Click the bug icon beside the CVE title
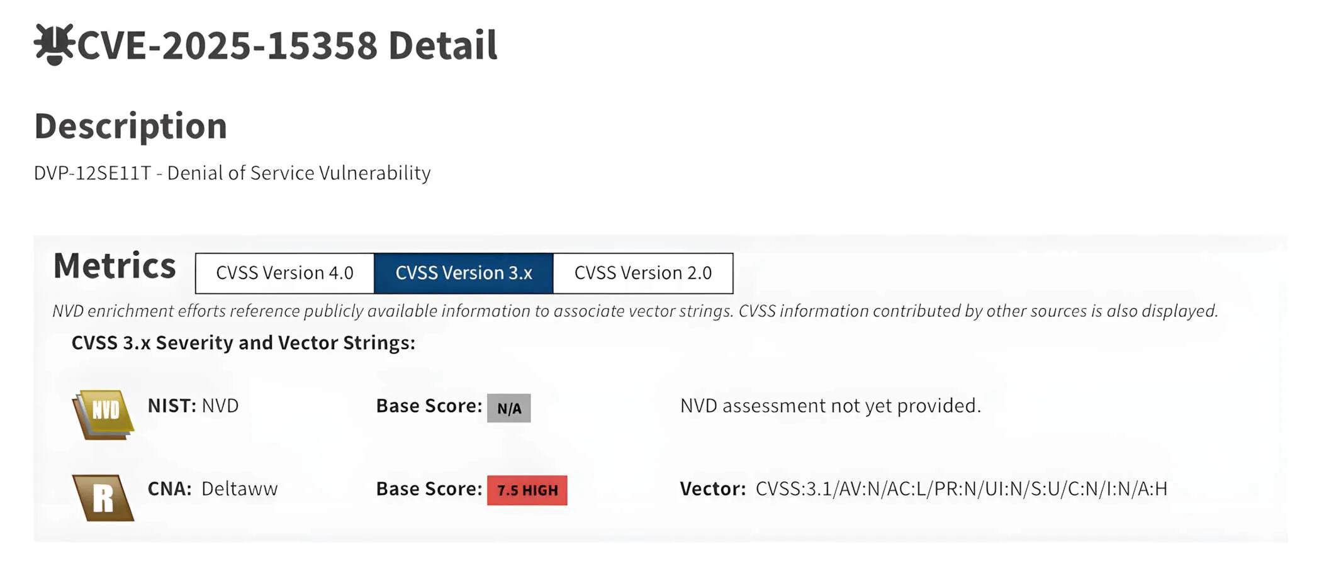 click(x=53, y=44)
